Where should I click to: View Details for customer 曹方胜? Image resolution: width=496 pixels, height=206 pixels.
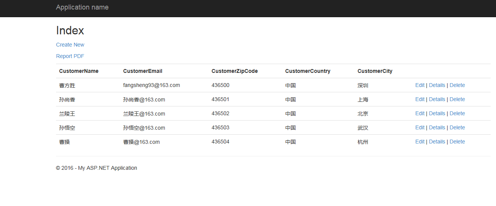(x=437, y=85)
